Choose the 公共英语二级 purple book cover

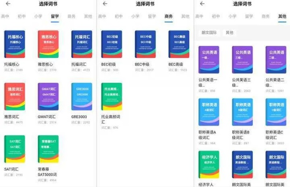276,60
